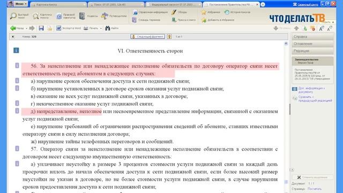343x193 pixels.
Task: Open Избранное favorites
Action: 211,12
